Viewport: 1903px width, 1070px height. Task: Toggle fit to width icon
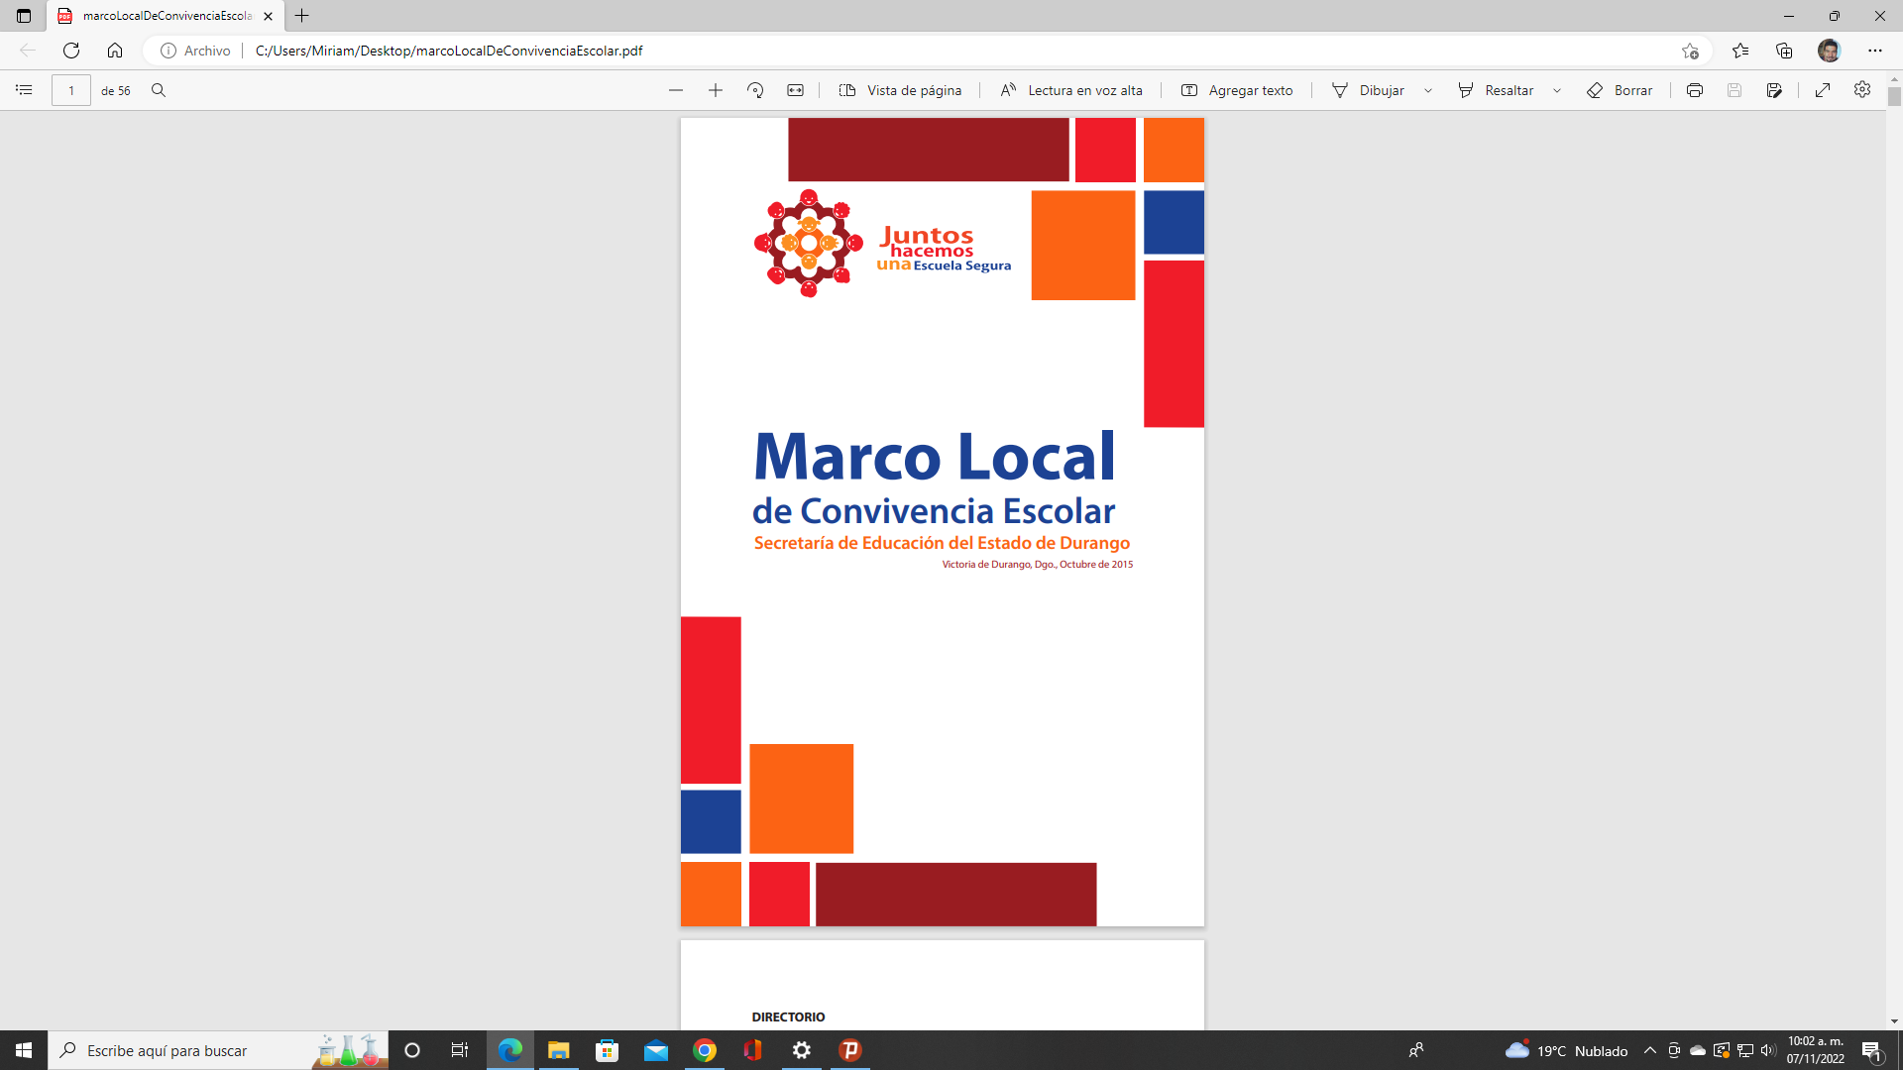(795, 90)
